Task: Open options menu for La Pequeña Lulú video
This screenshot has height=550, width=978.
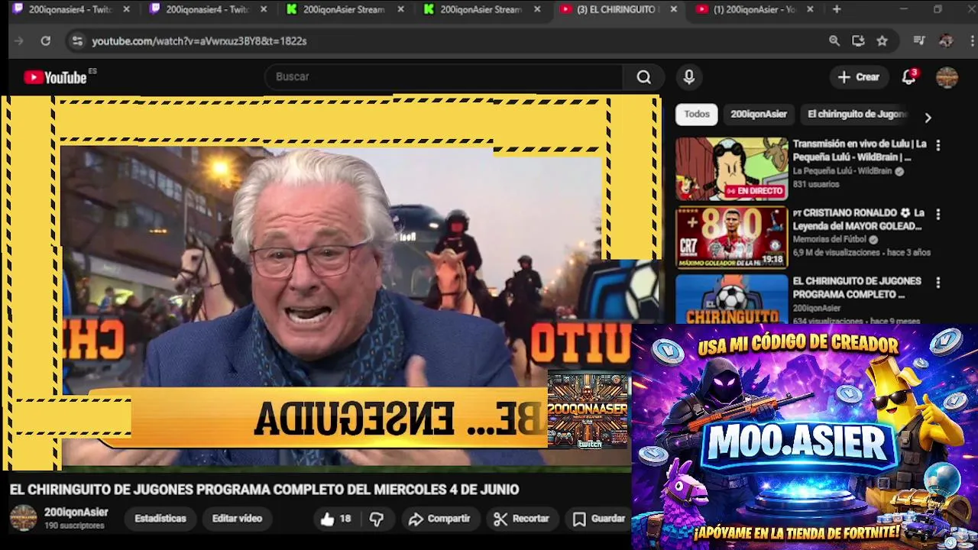Action: (x=938, y=145)
